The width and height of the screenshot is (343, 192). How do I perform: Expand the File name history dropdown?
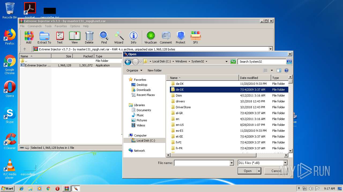click(232, 163)
